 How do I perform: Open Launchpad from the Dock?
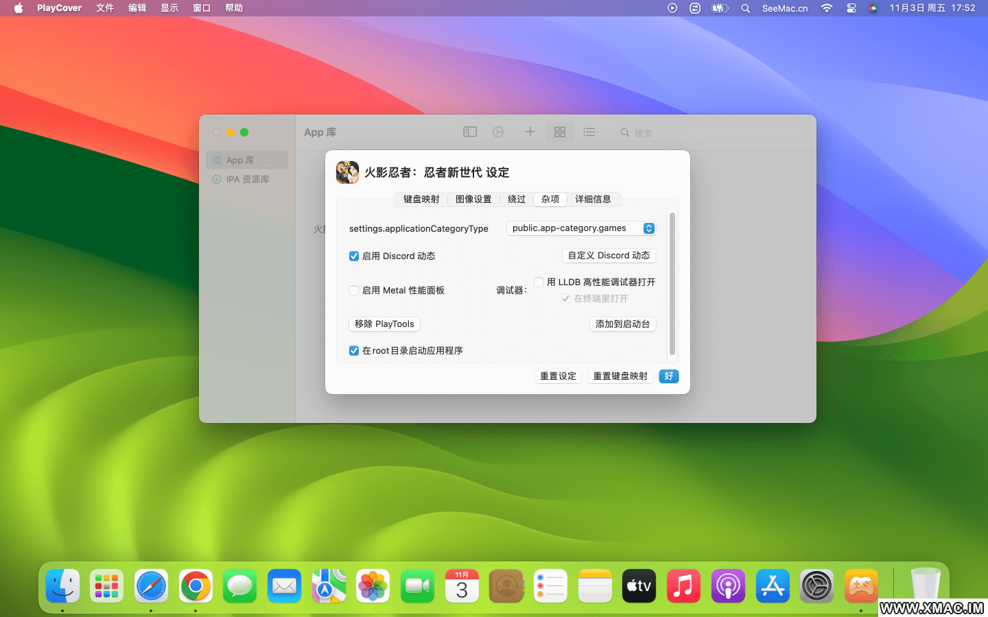pos(106,586)
